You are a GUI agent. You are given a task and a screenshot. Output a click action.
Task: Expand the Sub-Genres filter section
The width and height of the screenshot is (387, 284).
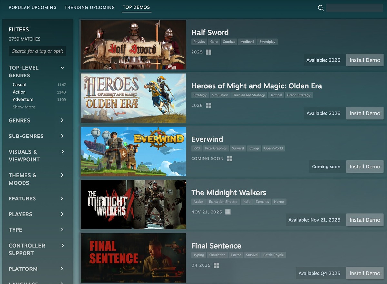point(62,136)
